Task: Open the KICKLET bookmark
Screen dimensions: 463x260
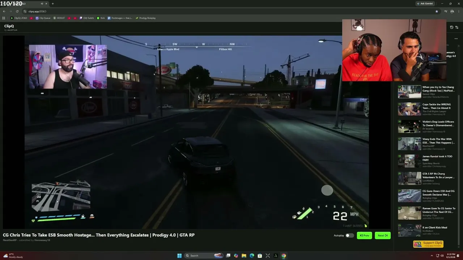Action: pos(59,18)
